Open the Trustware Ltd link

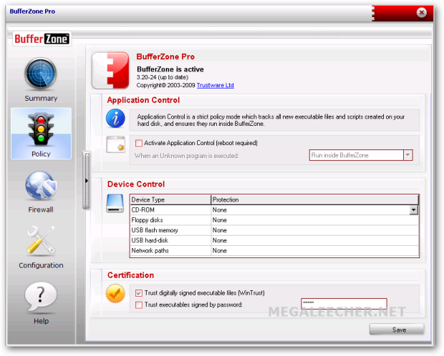pyautogui.click(x=216, y=85)
